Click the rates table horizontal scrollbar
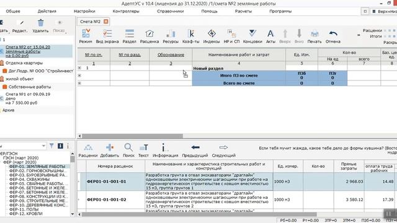397x223 pixels. click(199, 214)
